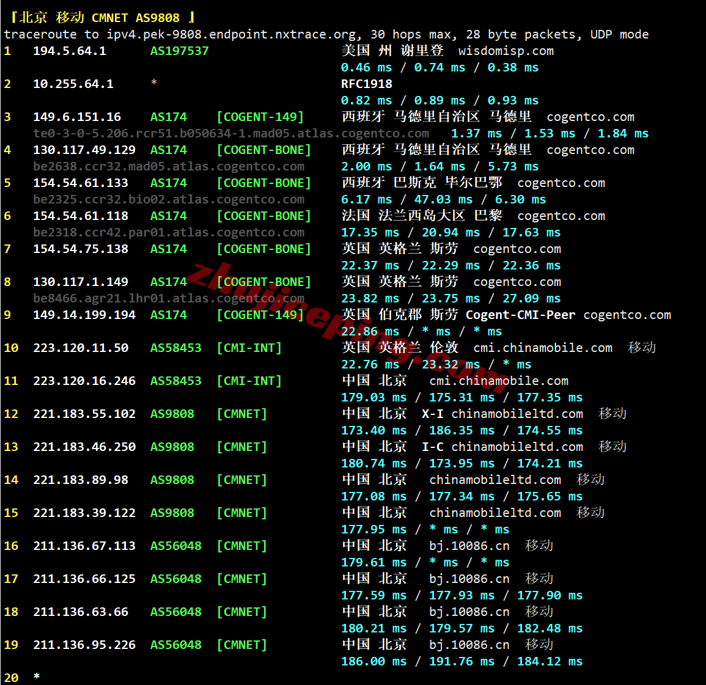This screenshot has height=685, width=706.
Task: Click the Cogent-CMI-Peer label
Action: point(521,315)
